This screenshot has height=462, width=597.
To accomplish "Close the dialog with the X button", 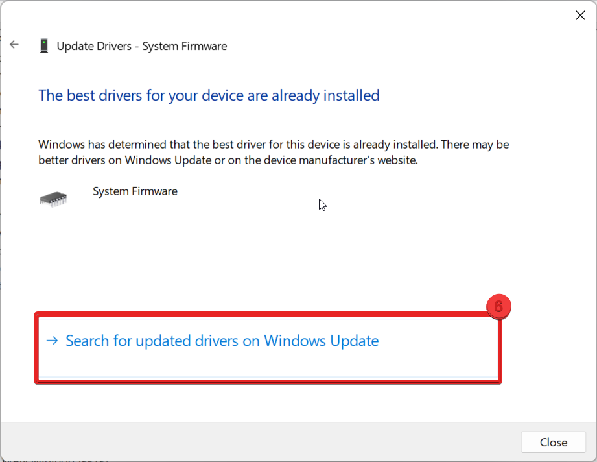I will [580, 15].
